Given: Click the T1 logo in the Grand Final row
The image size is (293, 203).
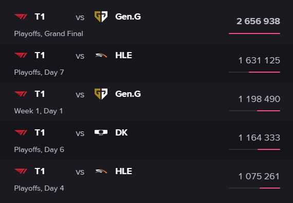Looking at the screenshot, I should 21,16.
